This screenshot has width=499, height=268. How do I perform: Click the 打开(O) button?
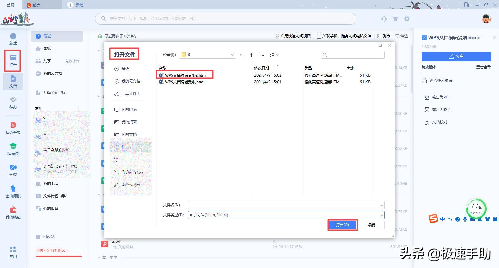pyautogui.click(x=342, y=225)
